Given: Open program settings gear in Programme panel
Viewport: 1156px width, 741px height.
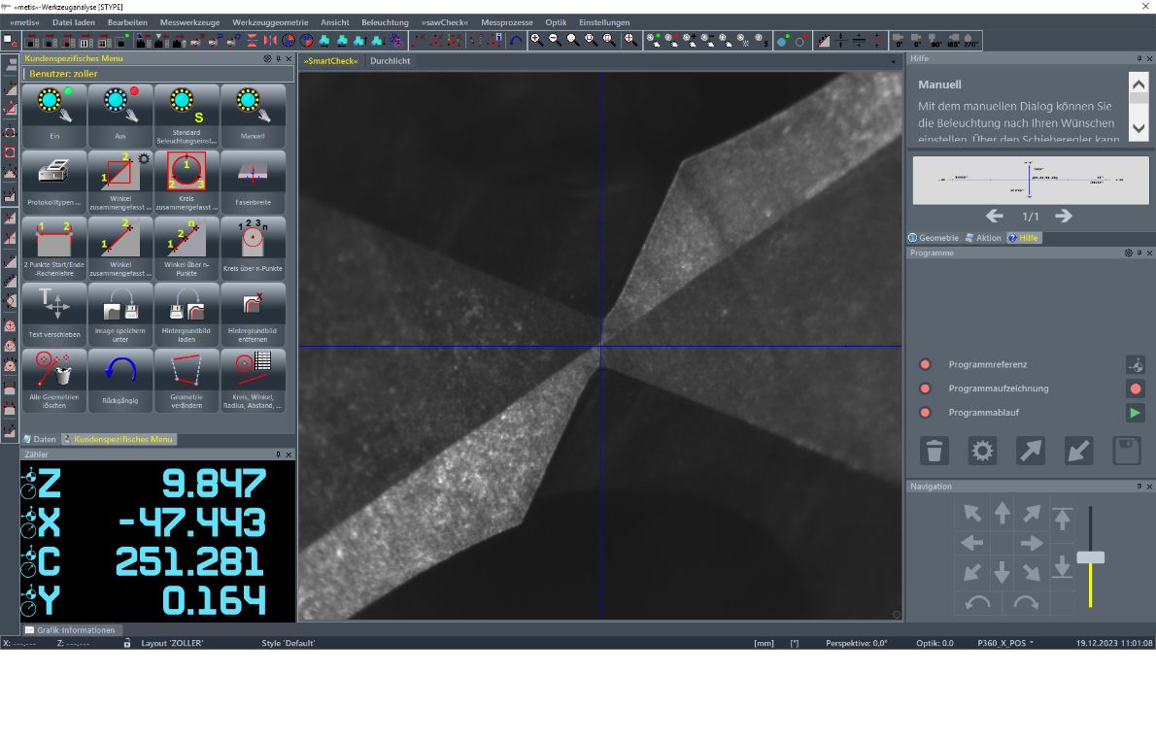Looking at the screenshot, I should pyautogui.click(x=982, y=451).
